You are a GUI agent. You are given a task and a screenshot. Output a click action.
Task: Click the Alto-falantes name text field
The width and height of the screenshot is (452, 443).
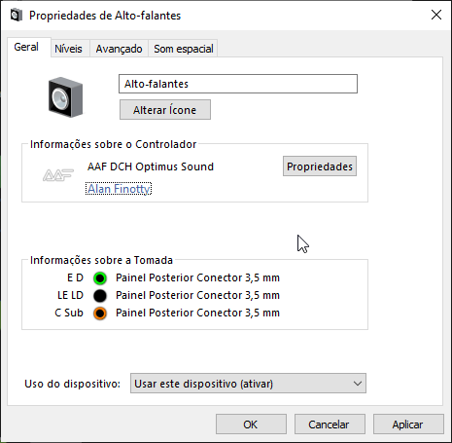(238, 84)
